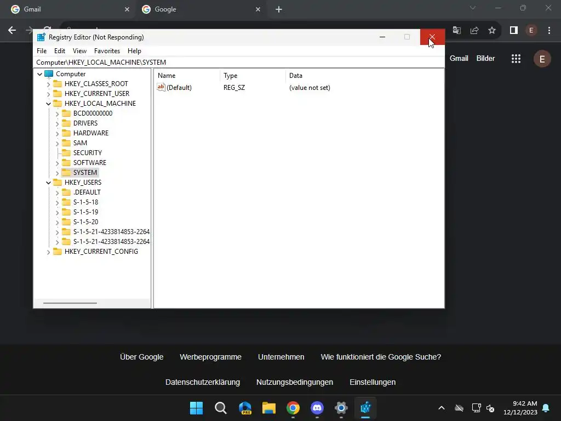Open the Favorites menu in Registry Editor
This screenshot has width=561, height=421.
pos(107,51)
